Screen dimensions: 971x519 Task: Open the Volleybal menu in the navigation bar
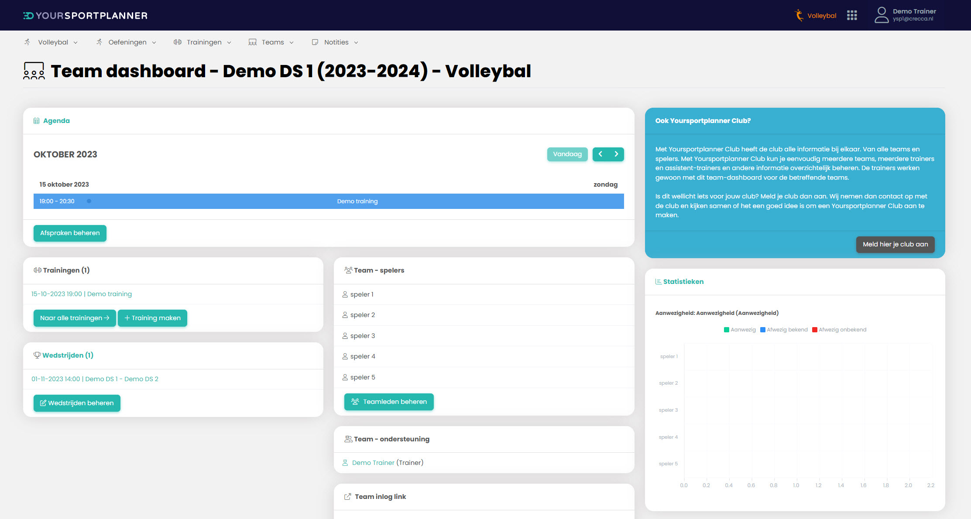click(52, 42)
